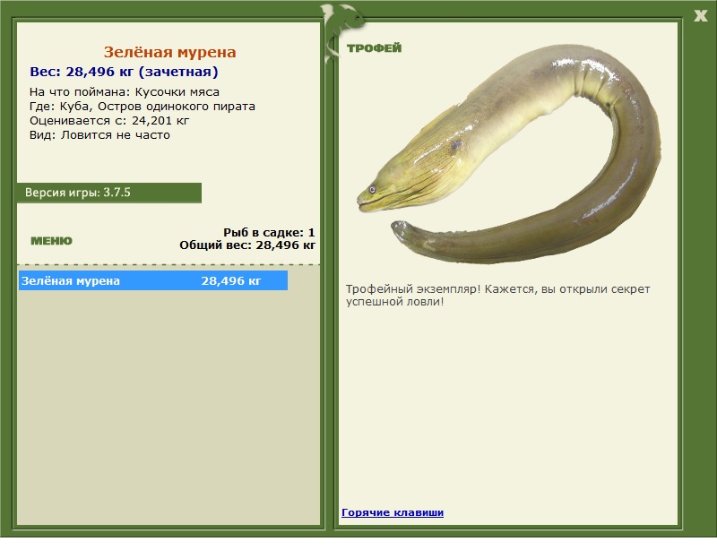Click the green moray eel photo

click(x=509, y=154)
